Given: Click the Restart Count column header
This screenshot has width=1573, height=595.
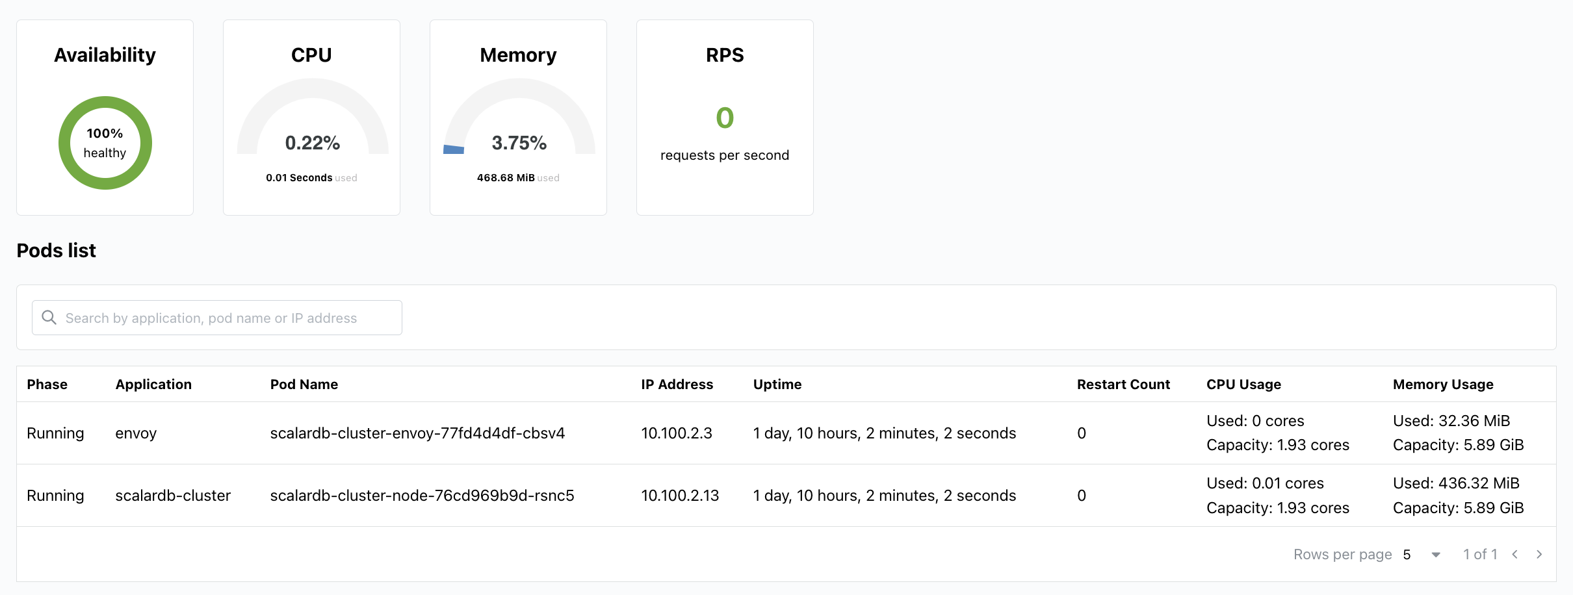Looking at the screenshot, I should 1123,384.
